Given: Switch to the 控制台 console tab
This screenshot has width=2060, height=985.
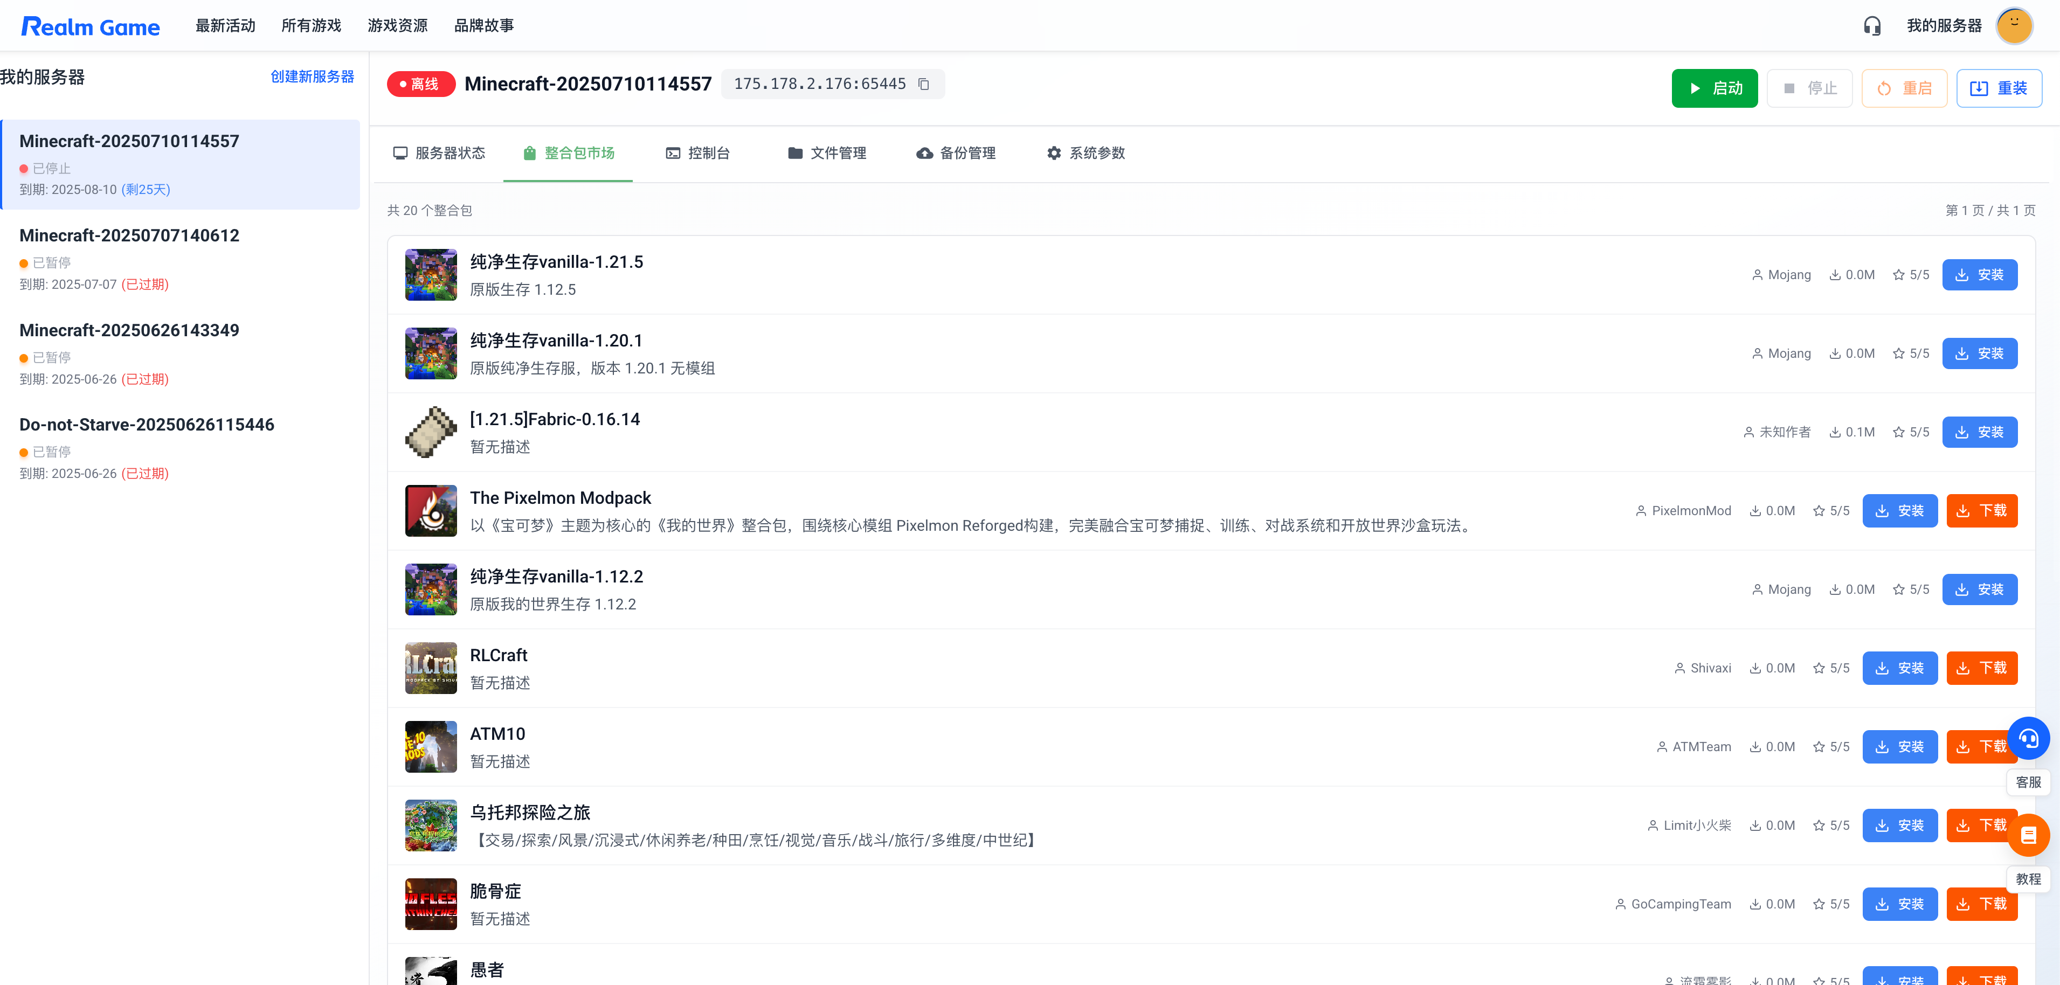Looking at the screenshot, I should [698, 152].
